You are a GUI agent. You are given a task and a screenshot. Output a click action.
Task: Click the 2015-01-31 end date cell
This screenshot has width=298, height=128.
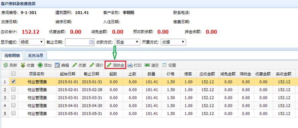(92, 82)
